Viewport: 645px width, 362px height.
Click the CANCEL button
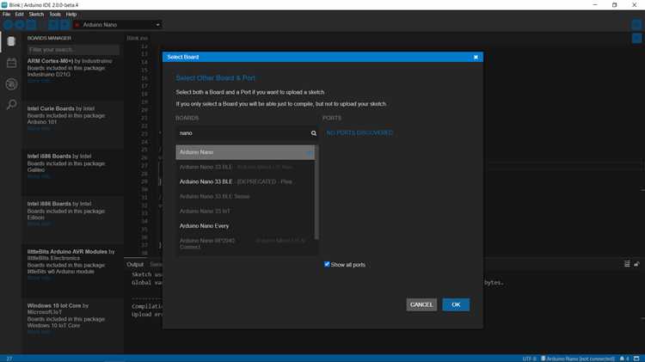[x=421, y=305]
